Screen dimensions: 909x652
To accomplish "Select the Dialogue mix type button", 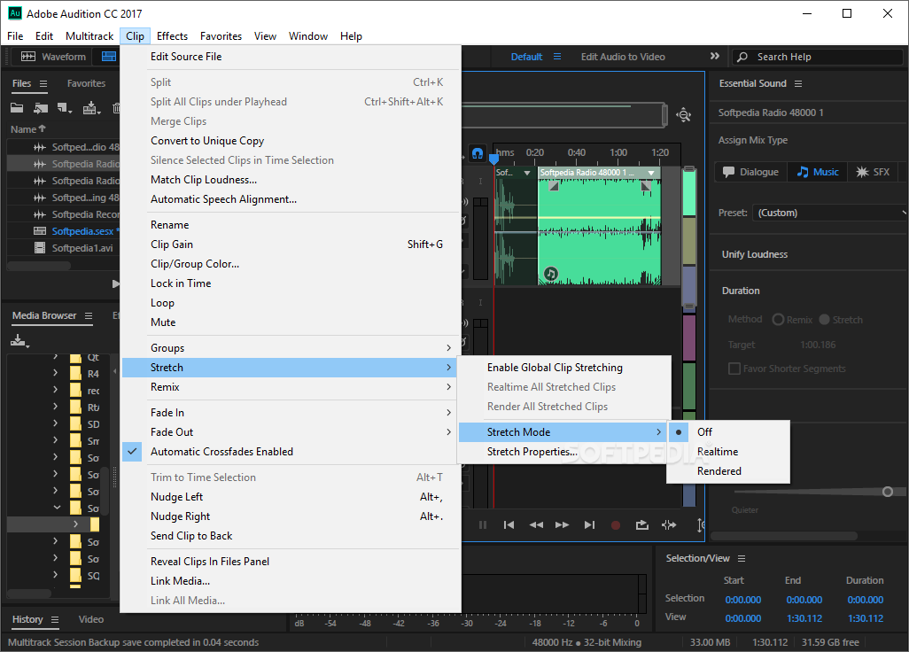I will click(750, 172).
